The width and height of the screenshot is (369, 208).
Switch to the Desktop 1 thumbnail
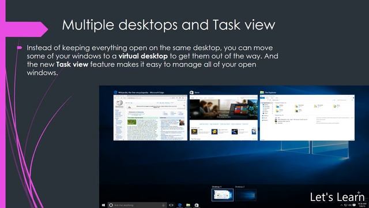tap(223, 195)
